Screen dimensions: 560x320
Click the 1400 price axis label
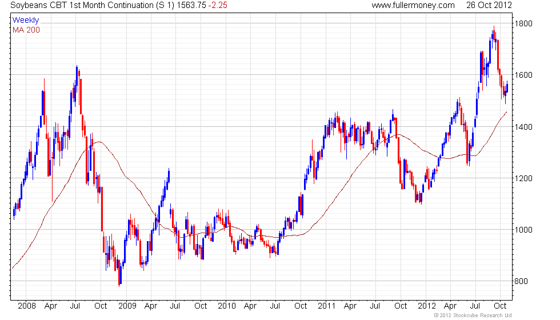click(x=523, y=127)
